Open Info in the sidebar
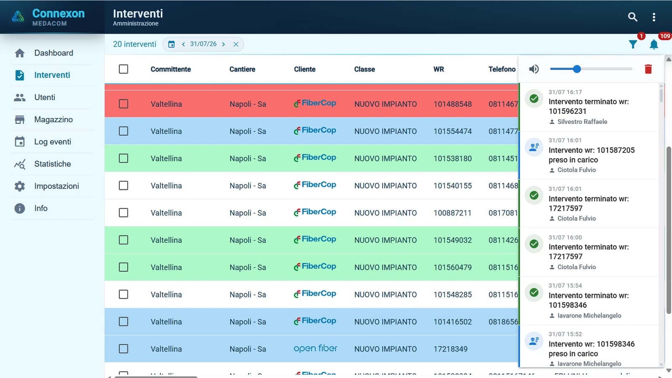 click(x=52, y=208)
